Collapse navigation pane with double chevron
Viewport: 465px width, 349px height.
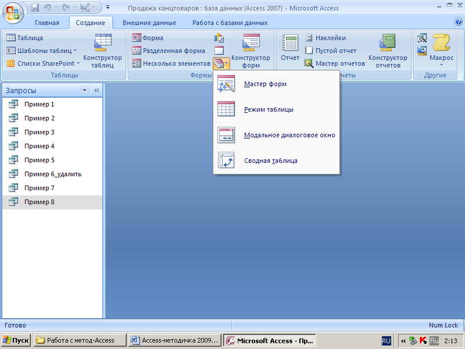pos(96,91)
